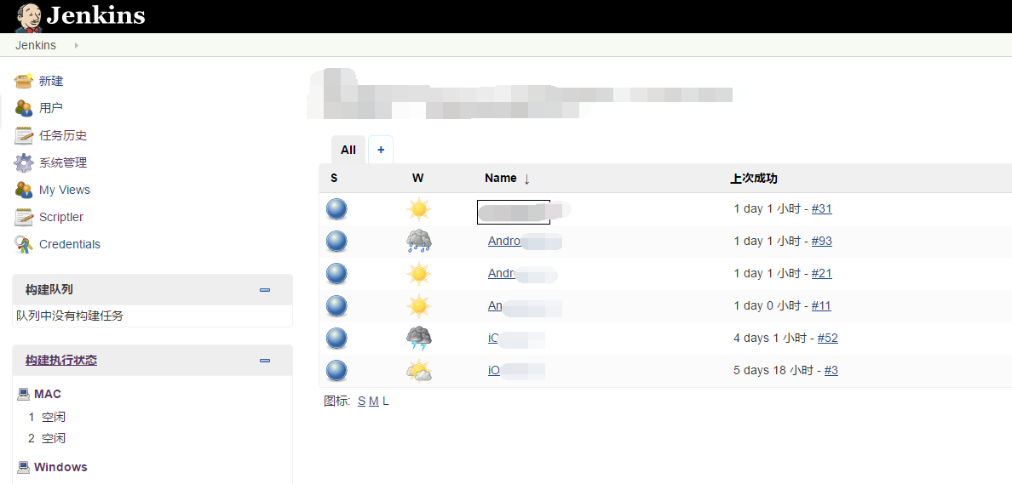The width and height of the screenshot is (1012, 484).
Task: Click blue status ball in #52 row
Action: pyautogui.click(x=336, y=338)
